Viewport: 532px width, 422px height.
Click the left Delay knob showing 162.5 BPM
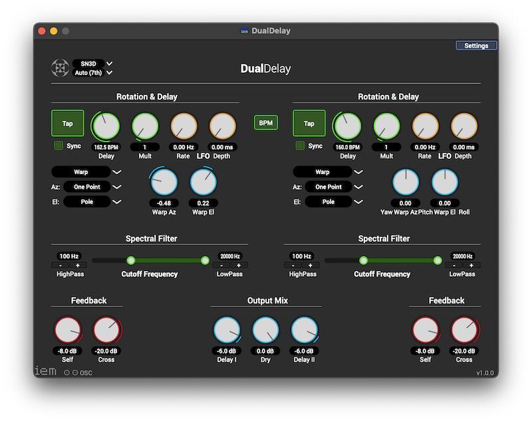106,126
